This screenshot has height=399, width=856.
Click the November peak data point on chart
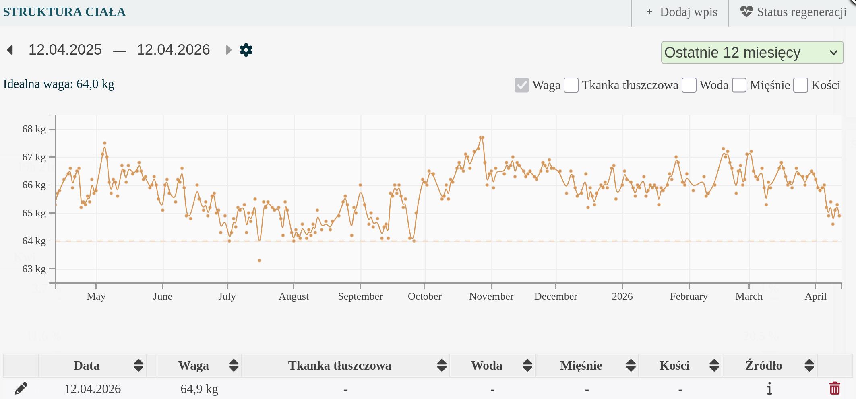482,138
